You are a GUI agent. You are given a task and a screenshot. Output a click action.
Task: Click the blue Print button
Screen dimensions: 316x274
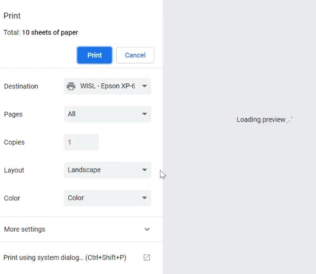[94, 55]
